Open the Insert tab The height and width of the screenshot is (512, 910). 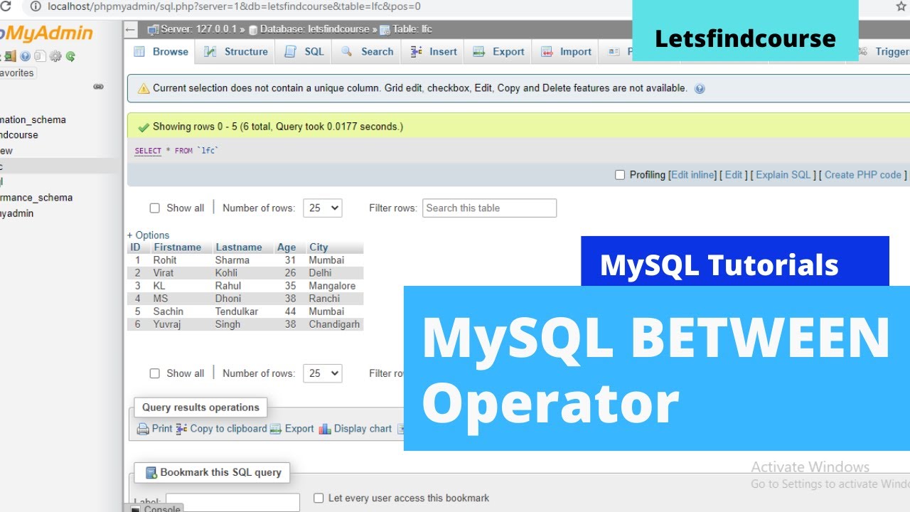[x=434, y=52]
